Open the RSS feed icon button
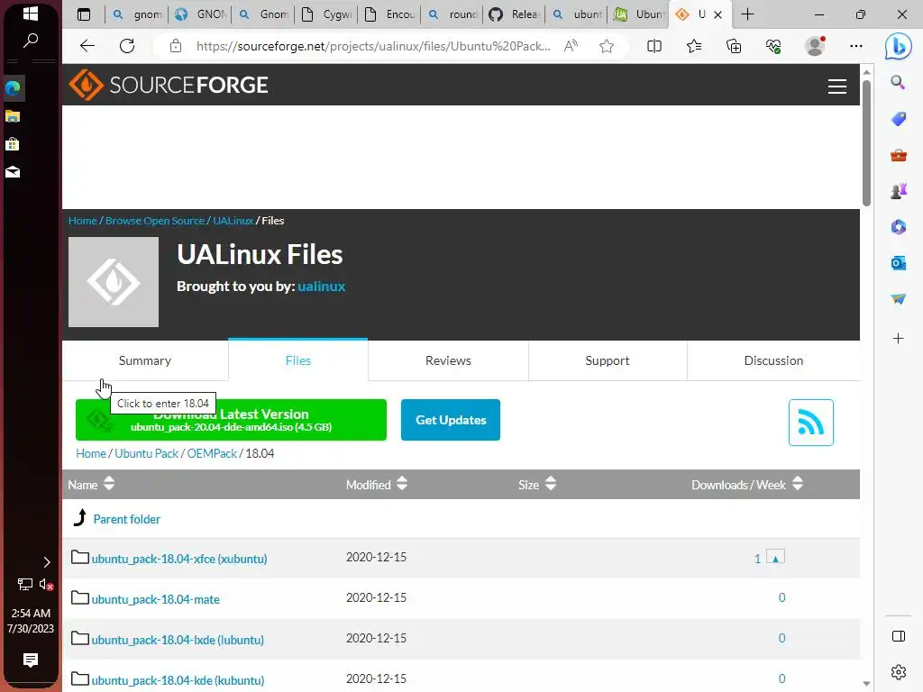Image resolution: width=923 pixels, height=692 pixels. [x=810, y=423]
